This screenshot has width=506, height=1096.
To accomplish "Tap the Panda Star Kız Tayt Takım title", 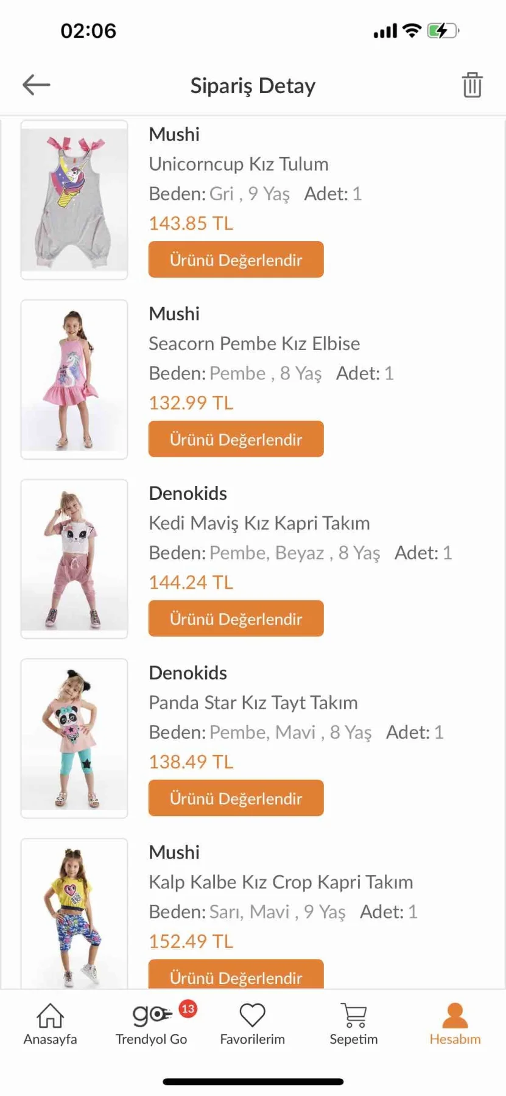I will pyautogui.click(x=253, y=703).
